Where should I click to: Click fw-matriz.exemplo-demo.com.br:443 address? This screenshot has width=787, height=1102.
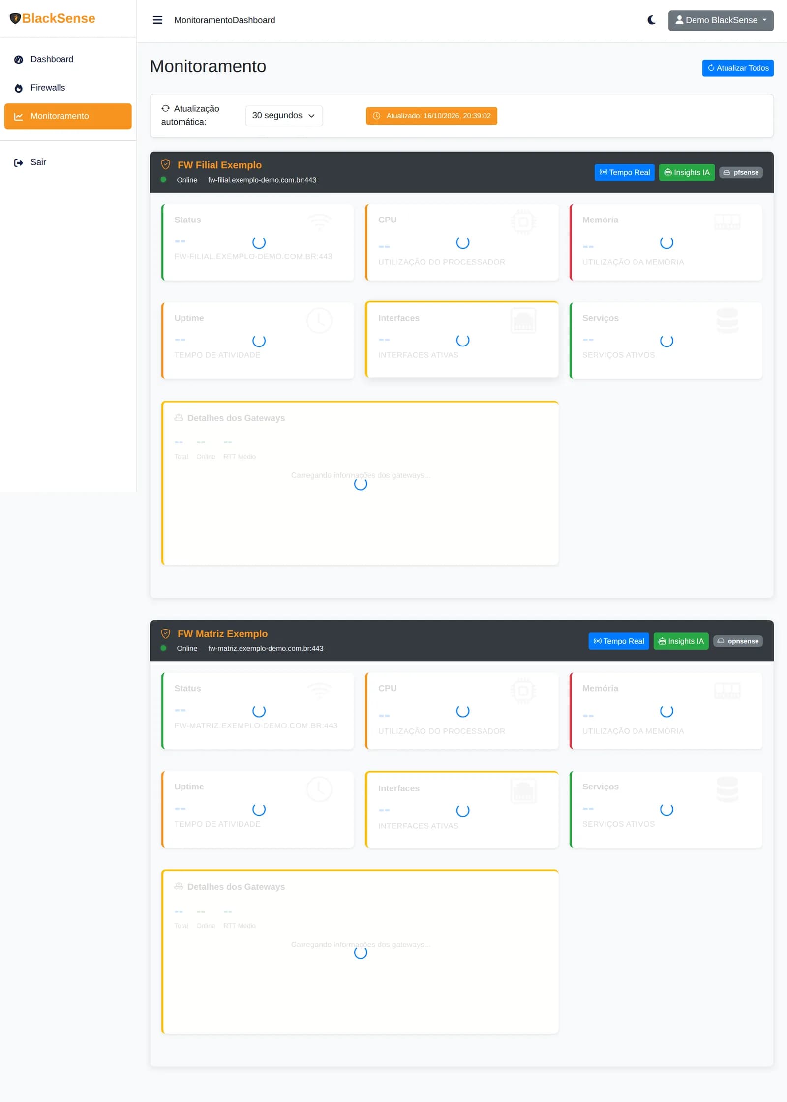[x=266, y=648]
